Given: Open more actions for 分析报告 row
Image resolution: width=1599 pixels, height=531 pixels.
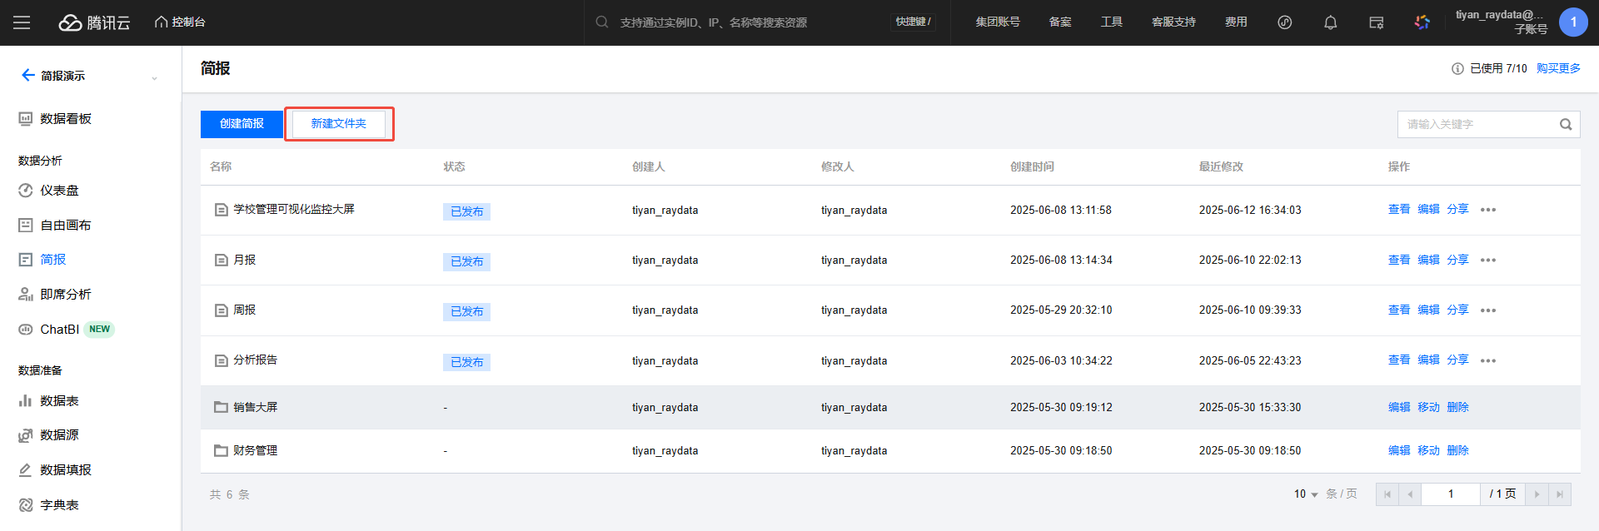Looking at the screenshot, I should pos(1487,361).
